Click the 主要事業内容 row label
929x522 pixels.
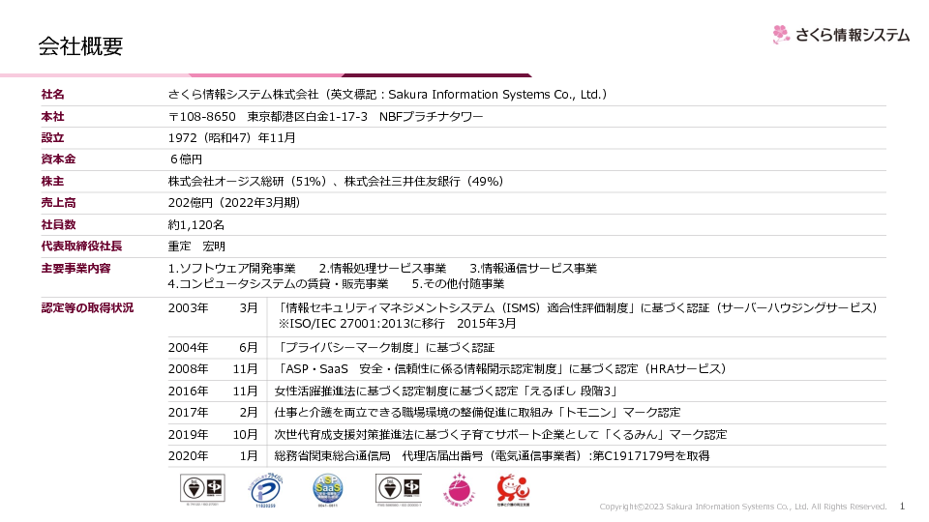coord(75,268)
